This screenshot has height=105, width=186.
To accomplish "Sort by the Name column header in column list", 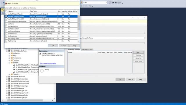I will pyautogui.click(x=18, y=11).
